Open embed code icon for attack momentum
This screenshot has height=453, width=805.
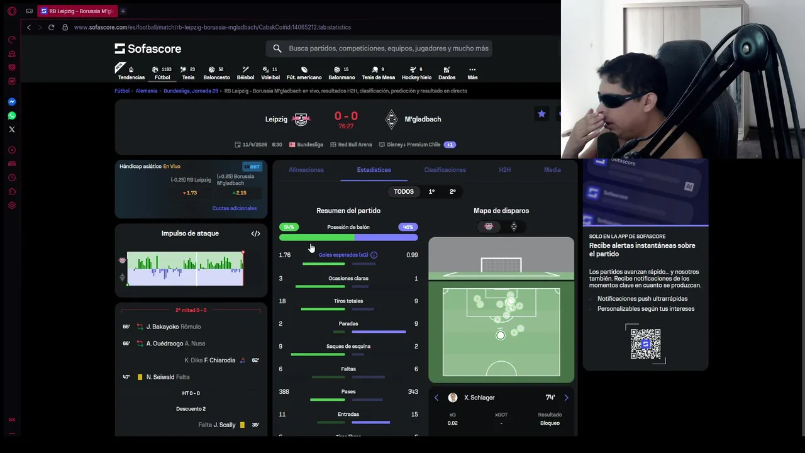pyautogui.click(x=255, y=233)
